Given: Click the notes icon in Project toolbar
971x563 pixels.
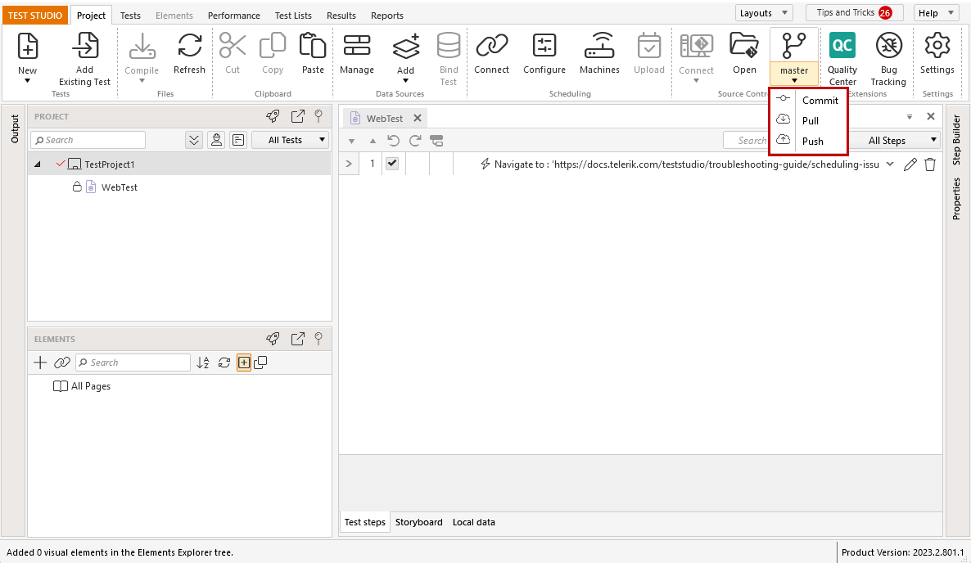Looking at the screenshot, I should [238, 141].
